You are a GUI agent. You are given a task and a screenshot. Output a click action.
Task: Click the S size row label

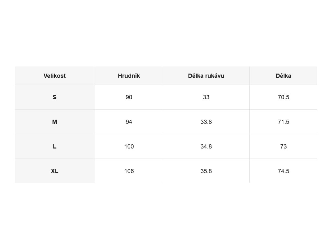[x=54, y=97]
